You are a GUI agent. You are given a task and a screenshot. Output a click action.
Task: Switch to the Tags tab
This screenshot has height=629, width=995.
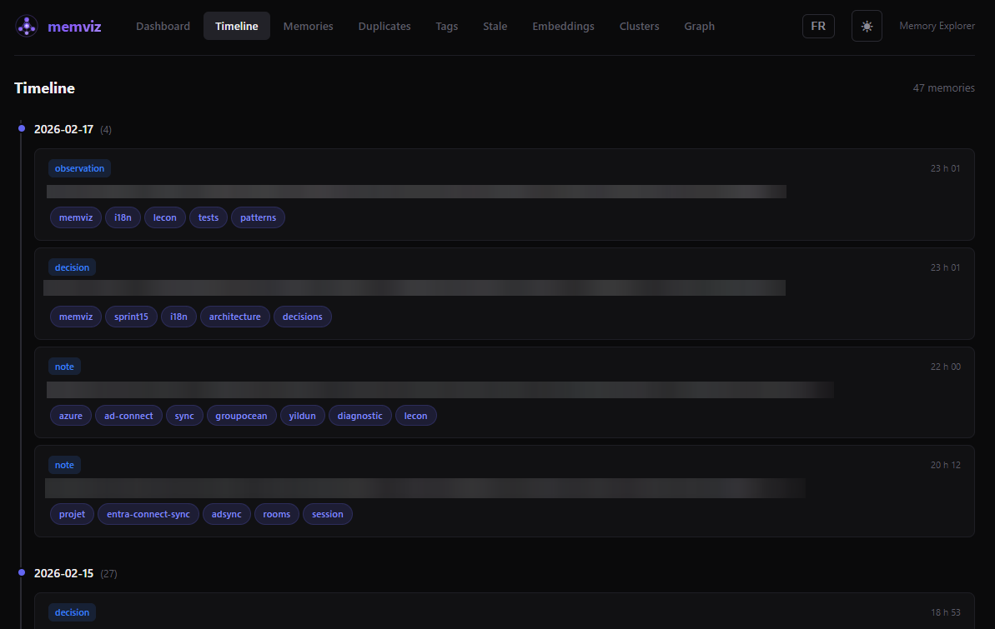click(447, 26)
